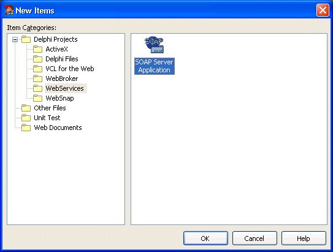333x252 pixels.
Task: Click the New Items title bar icon
Action: point(9,10)
